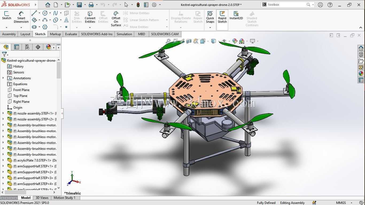This screenshot has width=365, height=205.
Task: Click Apply Scene colored sphere icon
Action: tap(242, 41)
